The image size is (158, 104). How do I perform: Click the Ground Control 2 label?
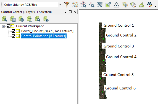tap(121, 35)
